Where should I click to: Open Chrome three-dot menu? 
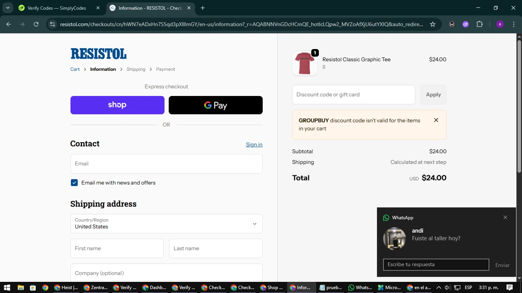coord(514,24)
